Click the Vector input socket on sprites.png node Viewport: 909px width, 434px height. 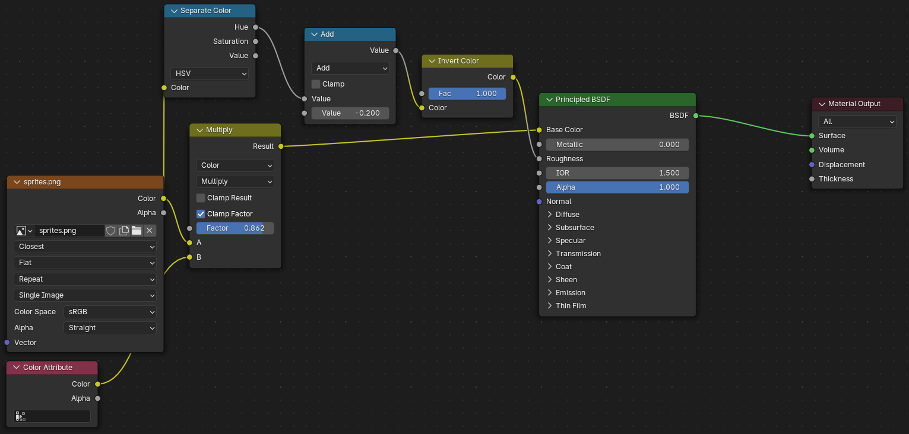click(7, 343)
